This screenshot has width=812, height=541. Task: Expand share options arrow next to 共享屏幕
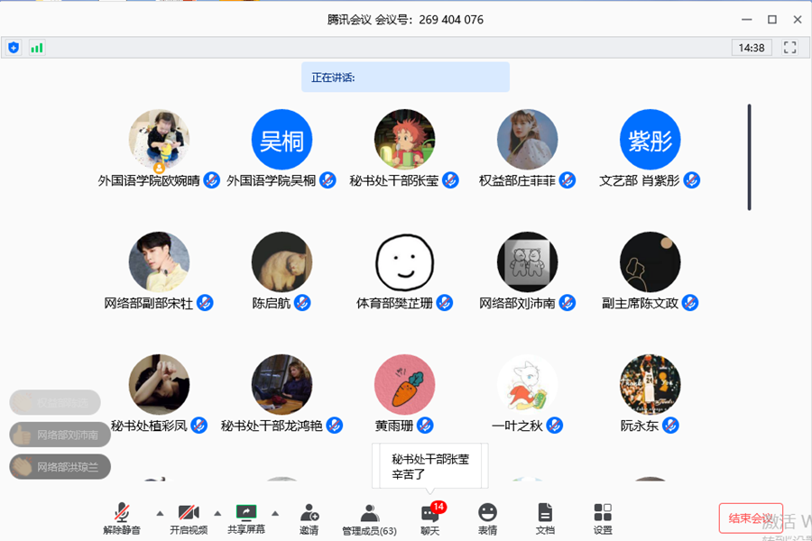[x=275, y=513]
